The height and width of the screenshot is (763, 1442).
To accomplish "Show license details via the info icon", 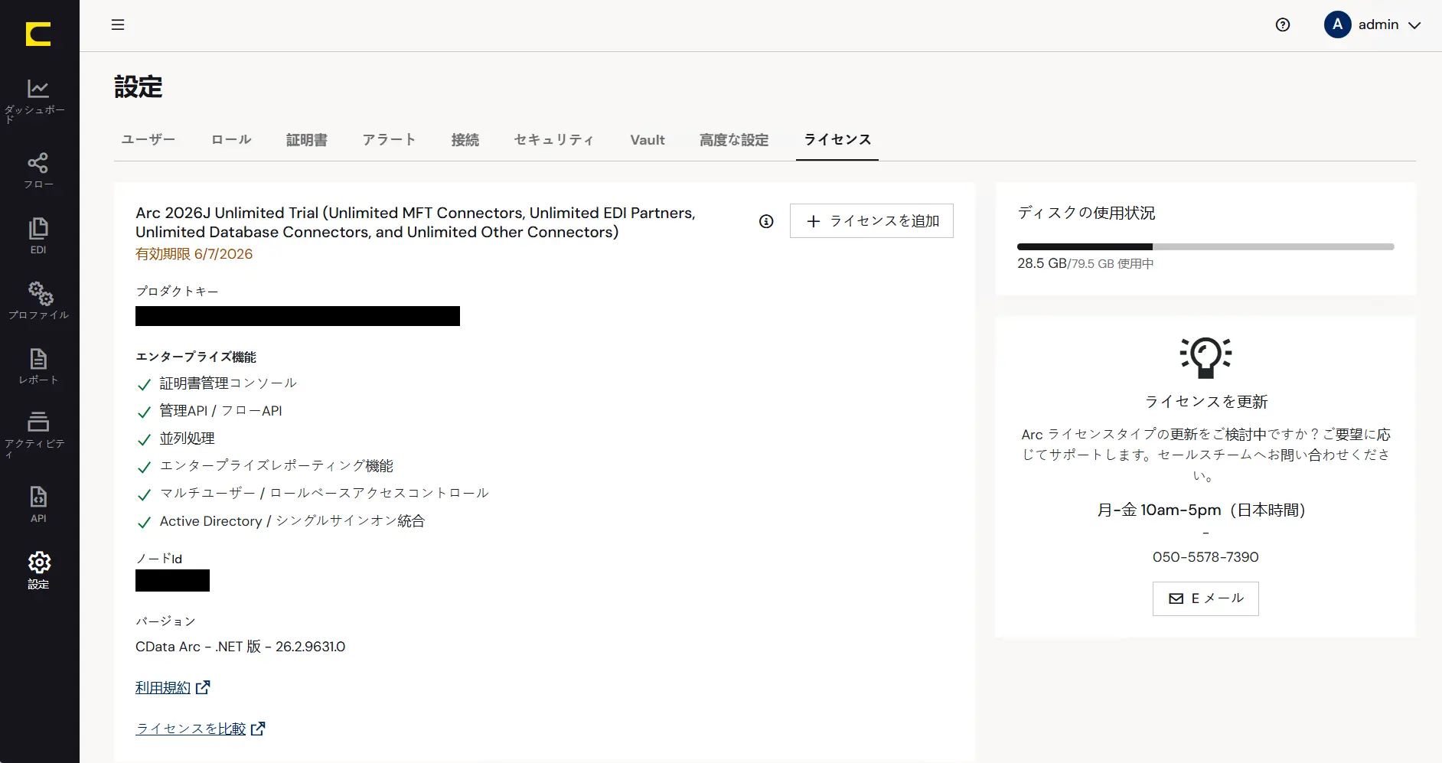I will (x=766, y=221).
